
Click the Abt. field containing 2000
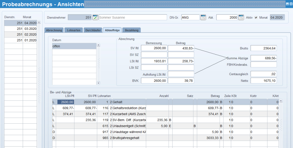coord(227,17)
